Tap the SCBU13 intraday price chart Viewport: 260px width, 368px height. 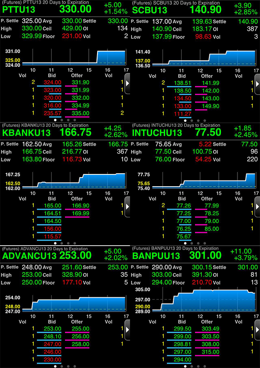pos(204,58)
